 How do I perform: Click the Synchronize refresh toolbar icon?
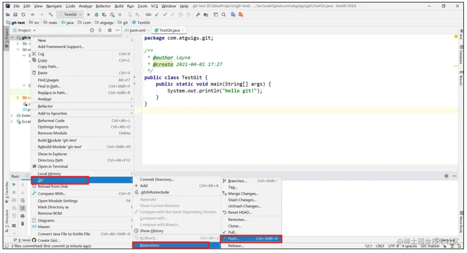(23, 14)
